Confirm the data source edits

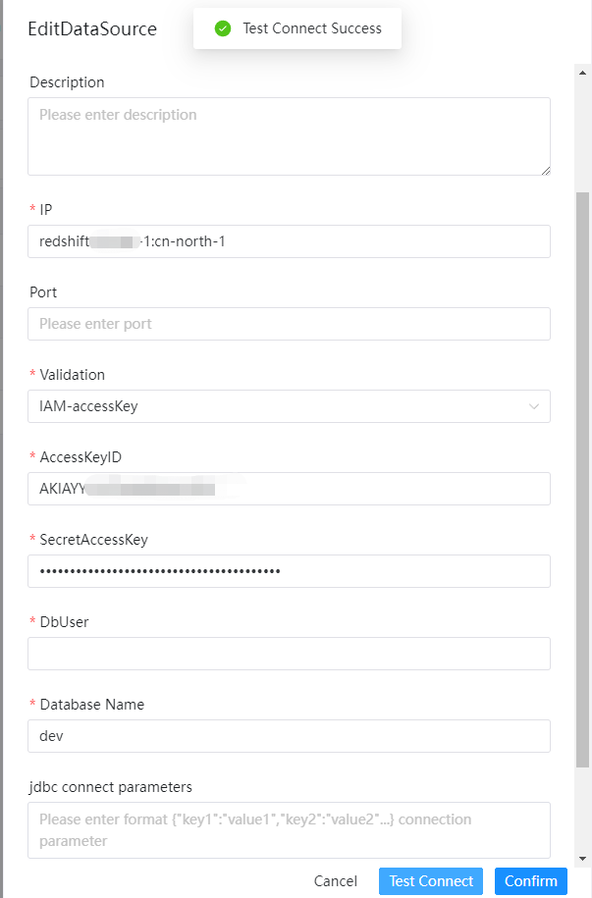[531, 881]
